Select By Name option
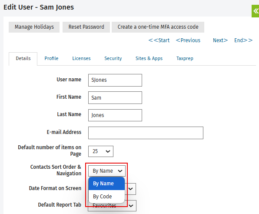This screenshot has height=214, width=259. point(106,184)
